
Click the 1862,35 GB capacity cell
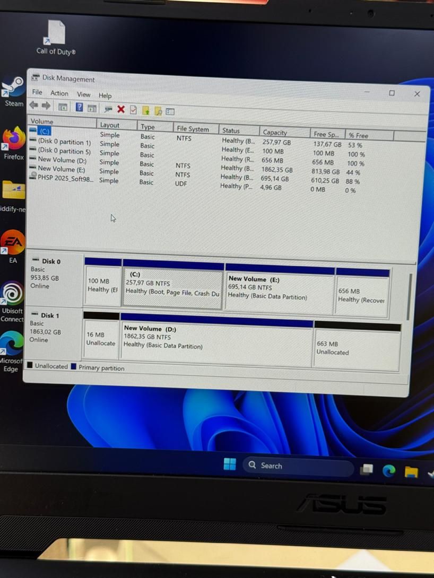click(277, 170)
